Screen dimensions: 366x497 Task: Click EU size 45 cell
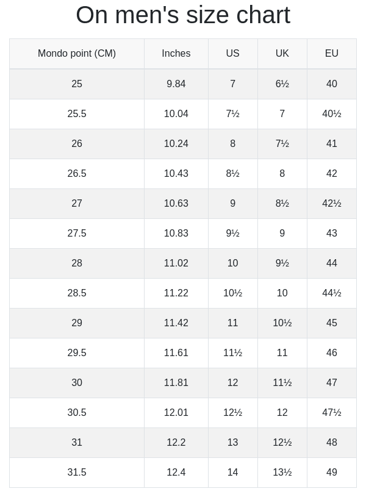click(x=331, y=323)
